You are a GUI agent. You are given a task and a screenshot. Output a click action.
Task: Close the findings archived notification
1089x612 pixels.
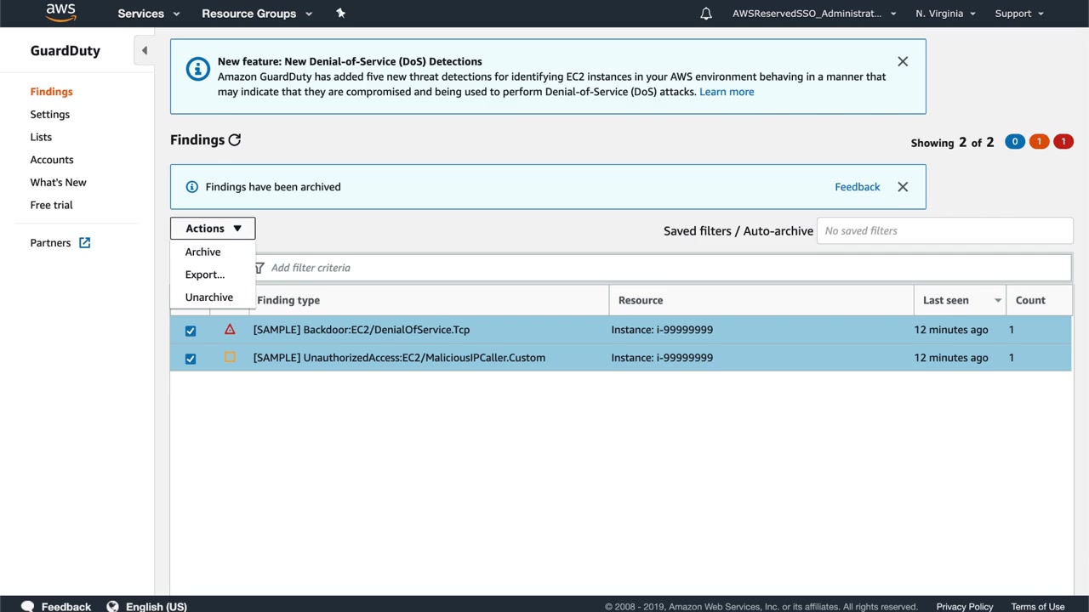coord(903,187)
